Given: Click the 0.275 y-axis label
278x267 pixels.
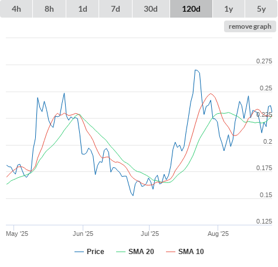Looking at the screenshot, I should coord(264,61).
